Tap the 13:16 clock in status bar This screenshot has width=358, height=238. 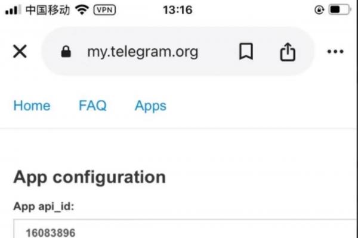177,10
